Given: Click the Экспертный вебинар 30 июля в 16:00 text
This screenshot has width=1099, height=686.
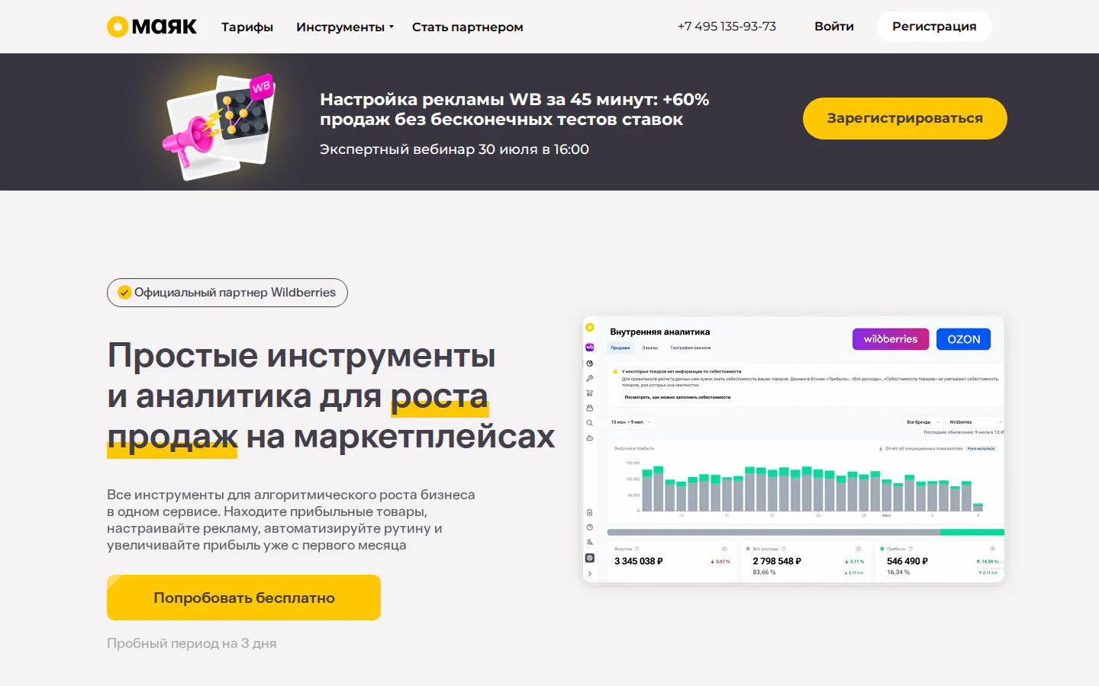Looking at the screenshot, I should point(454,149).
